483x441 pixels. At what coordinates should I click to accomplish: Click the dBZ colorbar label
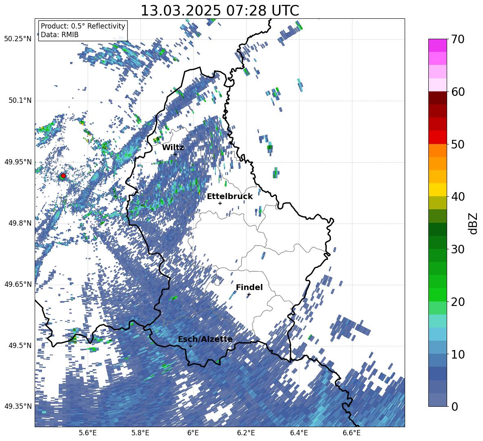pos(474,224)
